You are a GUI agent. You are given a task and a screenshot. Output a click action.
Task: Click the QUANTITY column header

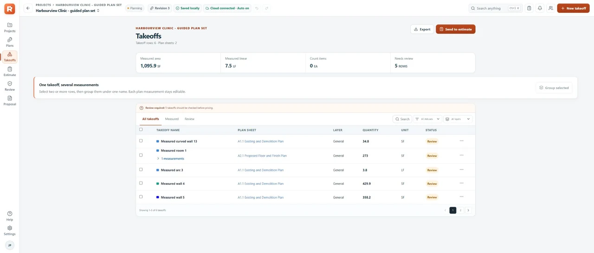pos(370,130)
